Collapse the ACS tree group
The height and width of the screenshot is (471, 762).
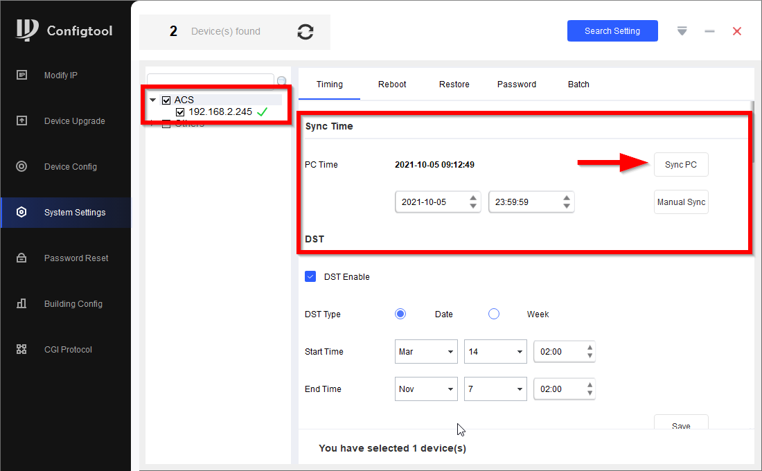coord(152,100)
